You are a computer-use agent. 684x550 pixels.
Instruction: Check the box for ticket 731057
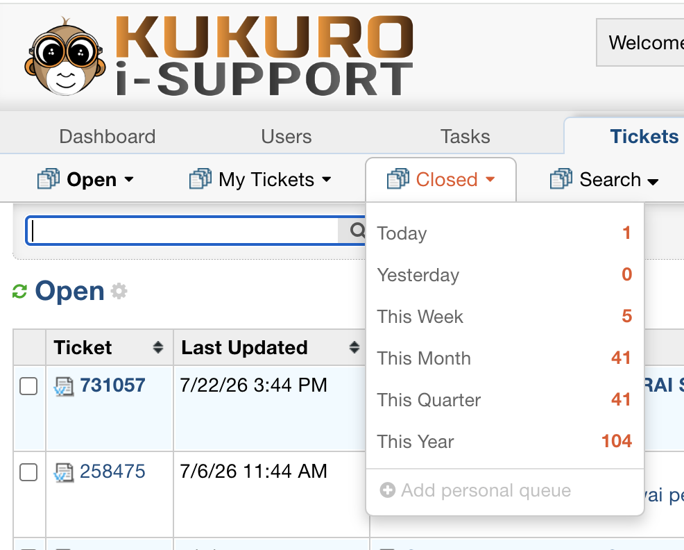click(28, 386)
